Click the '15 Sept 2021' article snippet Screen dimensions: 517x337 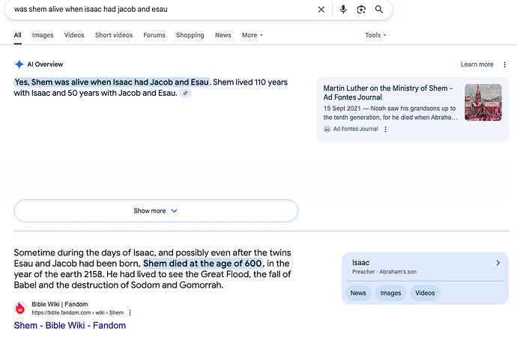[390, 112]
